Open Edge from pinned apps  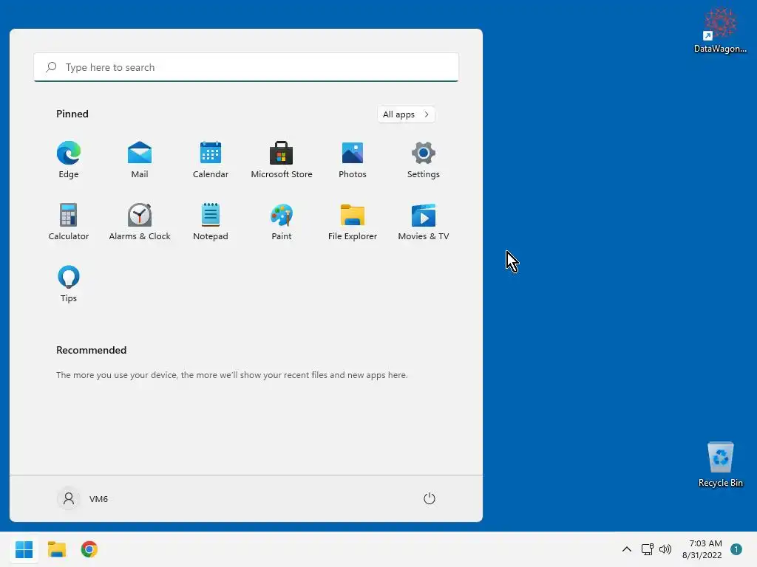69,160
